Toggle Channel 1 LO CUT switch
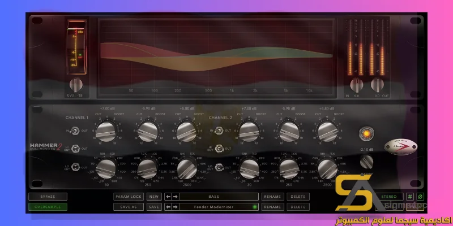Screen dimensions: 453x226 75,167
